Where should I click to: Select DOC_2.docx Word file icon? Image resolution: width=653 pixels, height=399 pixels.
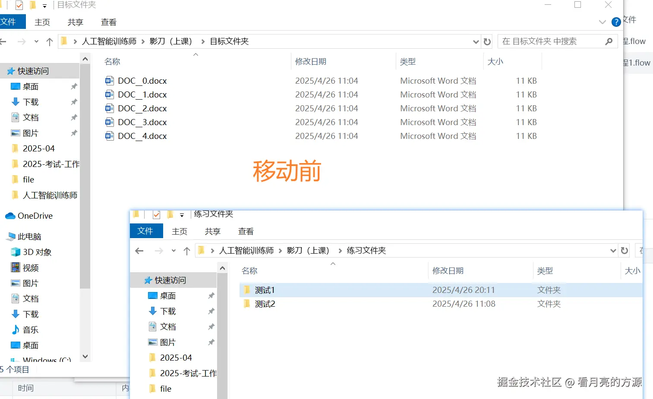click(110, 108)
